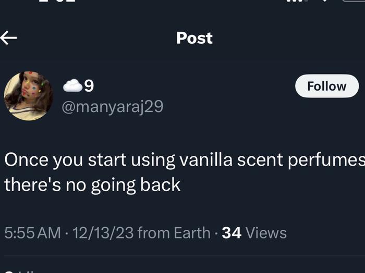Select the "from Earth" location label
Image resolution: width=365 pixels, height=273 pixels.
[175, 233]
